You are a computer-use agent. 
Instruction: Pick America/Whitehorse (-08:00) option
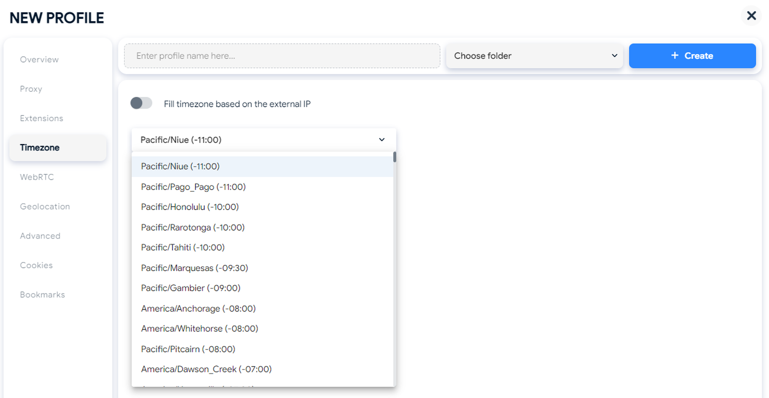tap(262, 329)
